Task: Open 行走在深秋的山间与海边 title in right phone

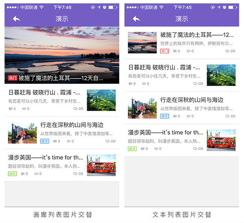Action: tap(191, 100)
